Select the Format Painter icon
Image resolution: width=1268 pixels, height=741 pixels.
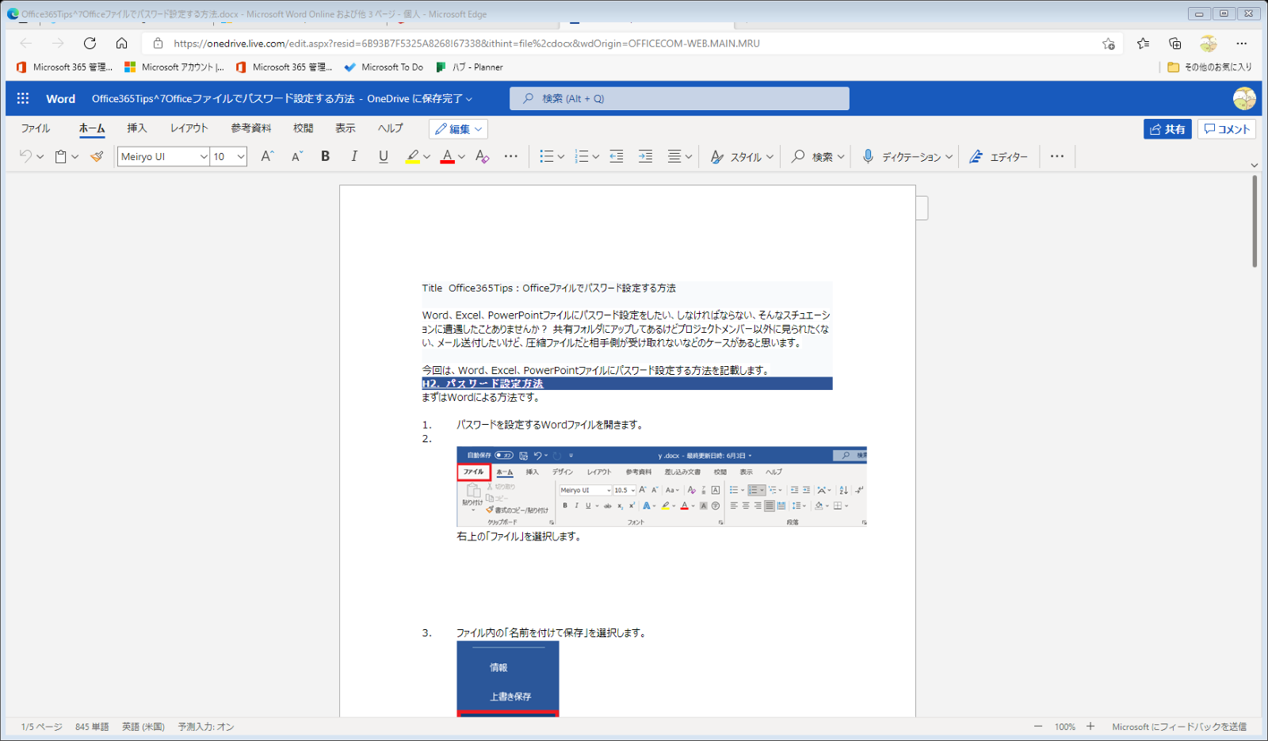[x=97, y=156]
